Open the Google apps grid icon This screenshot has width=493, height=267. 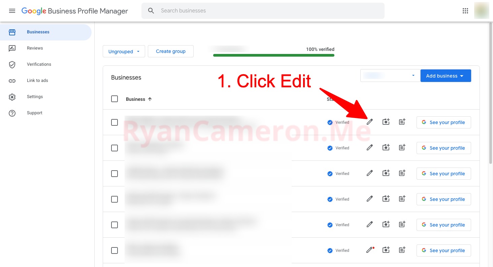465,11
